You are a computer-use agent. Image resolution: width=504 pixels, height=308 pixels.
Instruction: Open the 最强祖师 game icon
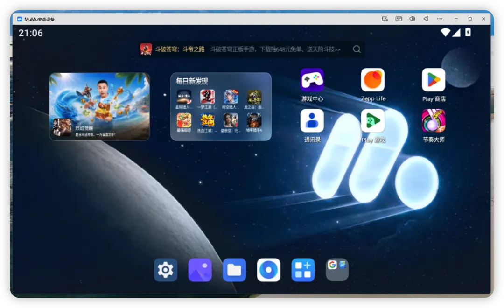tap(184, 120)
